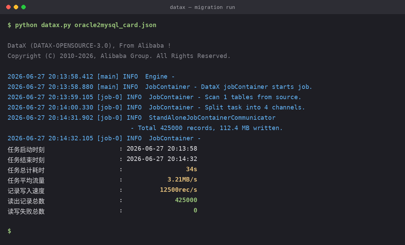
Task: Click the log line timestamped 20:13:58.412
Action: 91,76
